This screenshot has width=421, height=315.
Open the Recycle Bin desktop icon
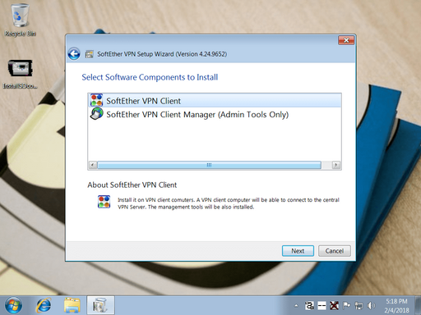[20, 20]
